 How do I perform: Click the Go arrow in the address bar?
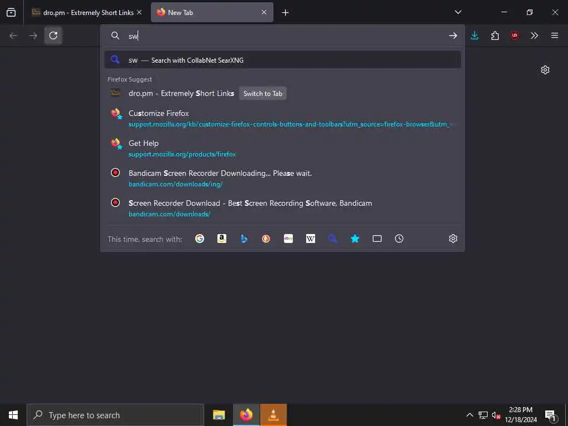[x=453, y=35]
